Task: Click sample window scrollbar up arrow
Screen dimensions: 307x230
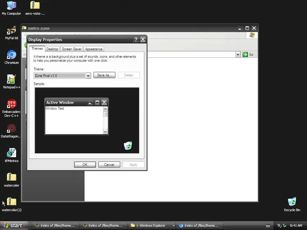Action: tap(105, 109)
